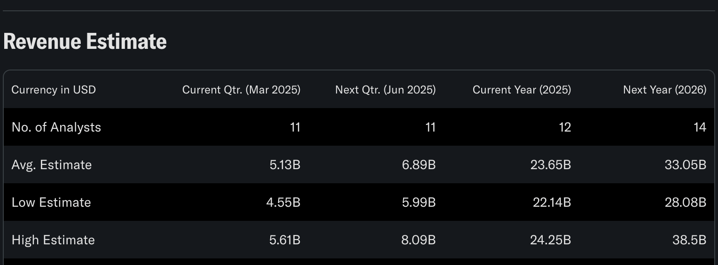The width and height of the screenshot is (718, 265).
Task: Click the Revenue Estimate heading
Action: click(x=85, y=41)
